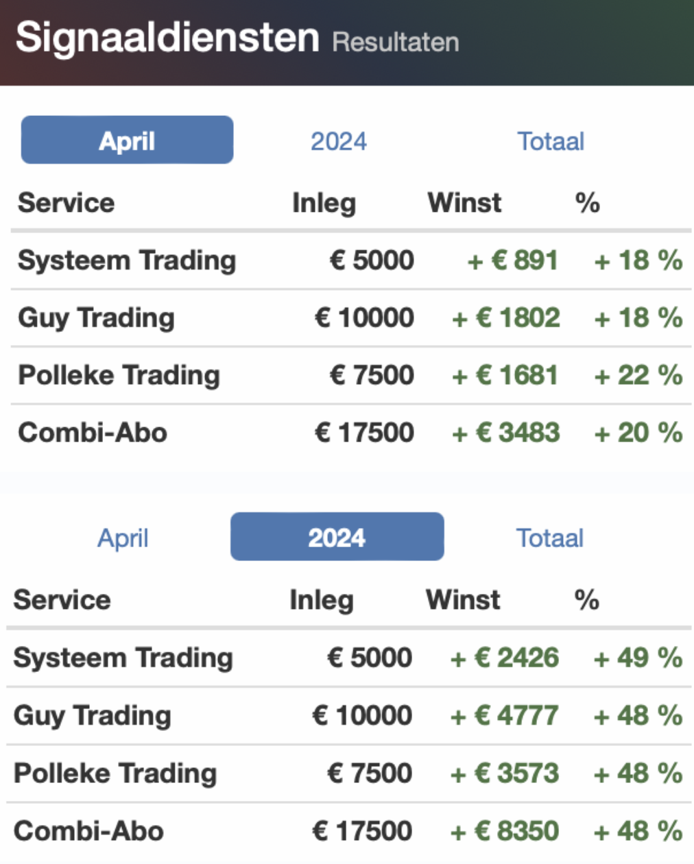Select Guy Trading row in April table

click(x=350, y=317)
